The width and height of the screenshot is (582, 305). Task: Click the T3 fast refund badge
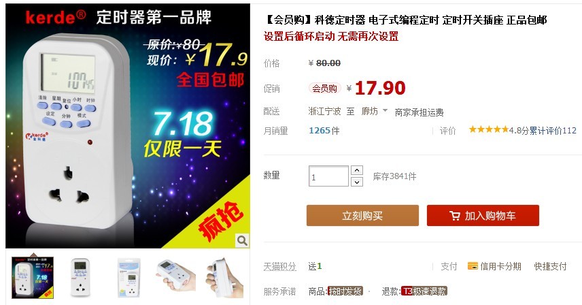pos(424,291)
